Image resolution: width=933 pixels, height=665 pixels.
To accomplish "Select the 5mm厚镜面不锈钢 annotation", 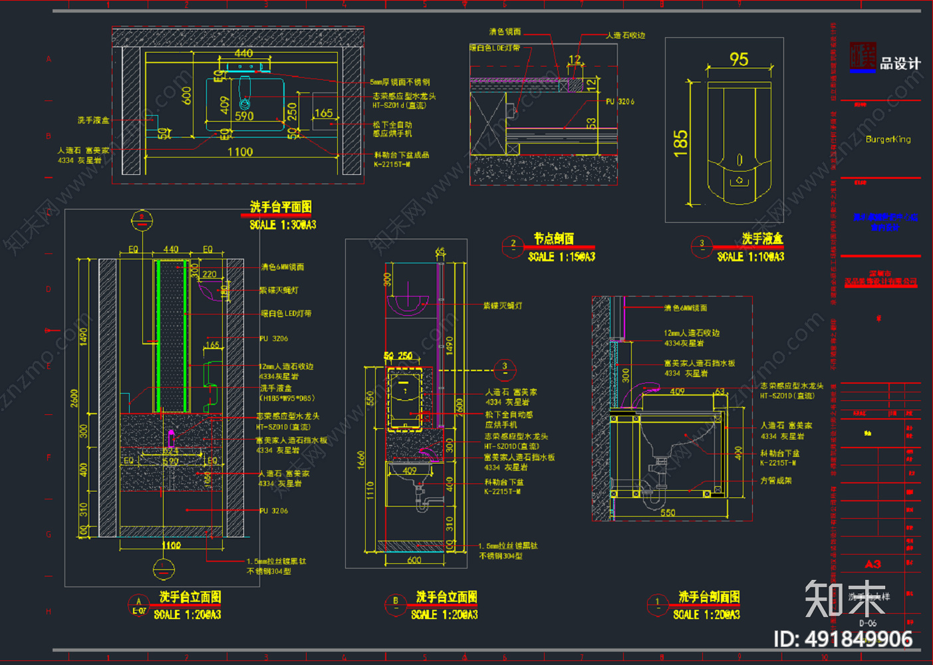I will click(400, 82).
